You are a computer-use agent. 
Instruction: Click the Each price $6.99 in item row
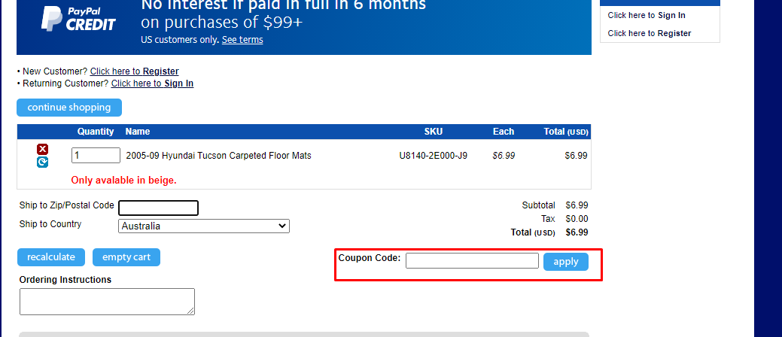[x=504, y=156]
